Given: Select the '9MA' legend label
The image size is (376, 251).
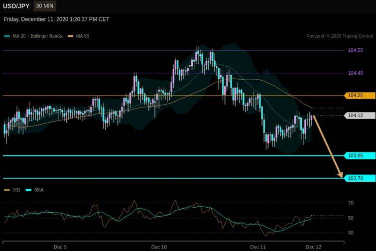Looking at the screenshot, I should tap(39, 190).
